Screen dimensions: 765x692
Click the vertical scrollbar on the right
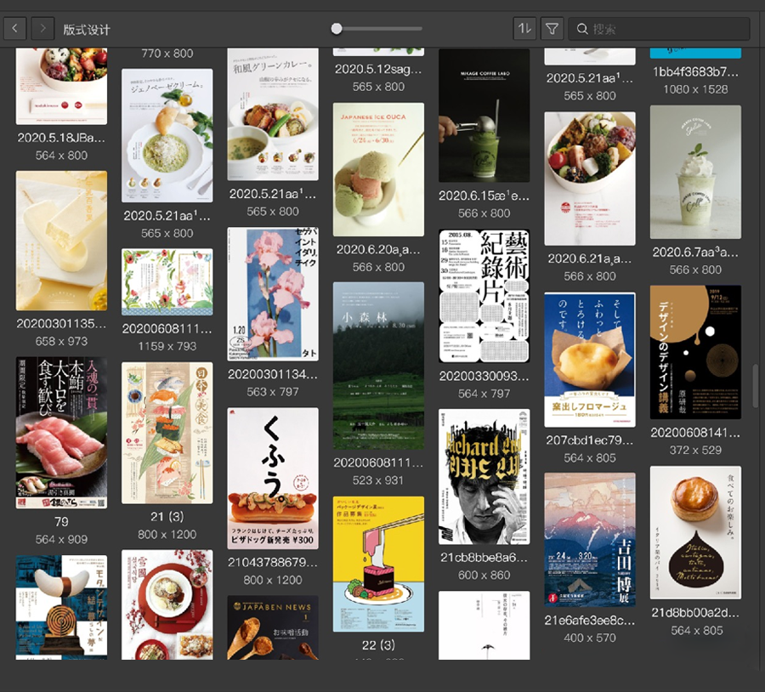click(756, 385)
